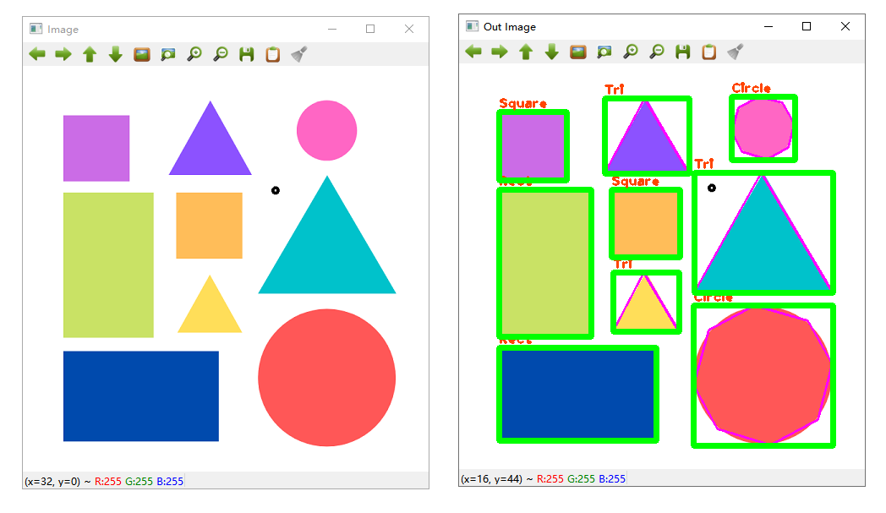Click "Circle" label above pink circle in Out Image
This screenshot has height=513, width=886.
click(751, 88)
